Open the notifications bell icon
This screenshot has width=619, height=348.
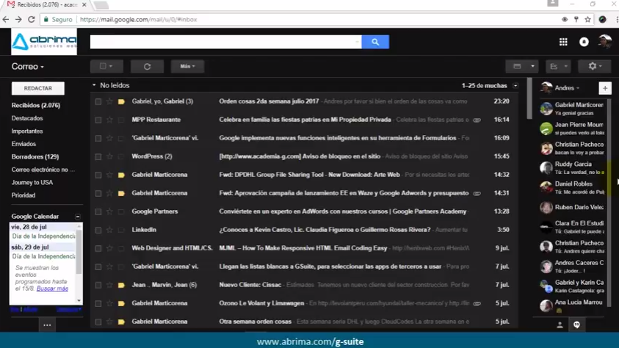(584, 43)
